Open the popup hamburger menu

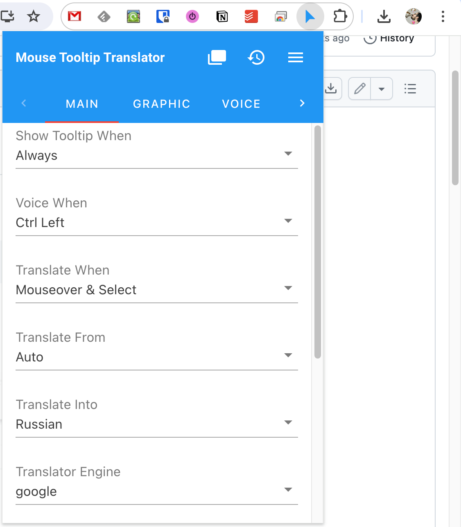pos(296,57)
